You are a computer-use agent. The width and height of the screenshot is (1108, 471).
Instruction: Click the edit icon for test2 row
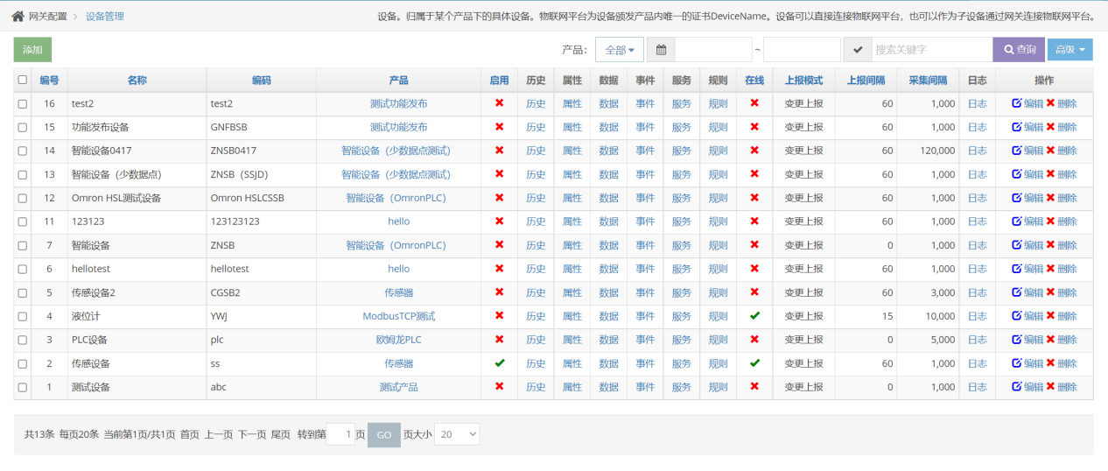1016,103
